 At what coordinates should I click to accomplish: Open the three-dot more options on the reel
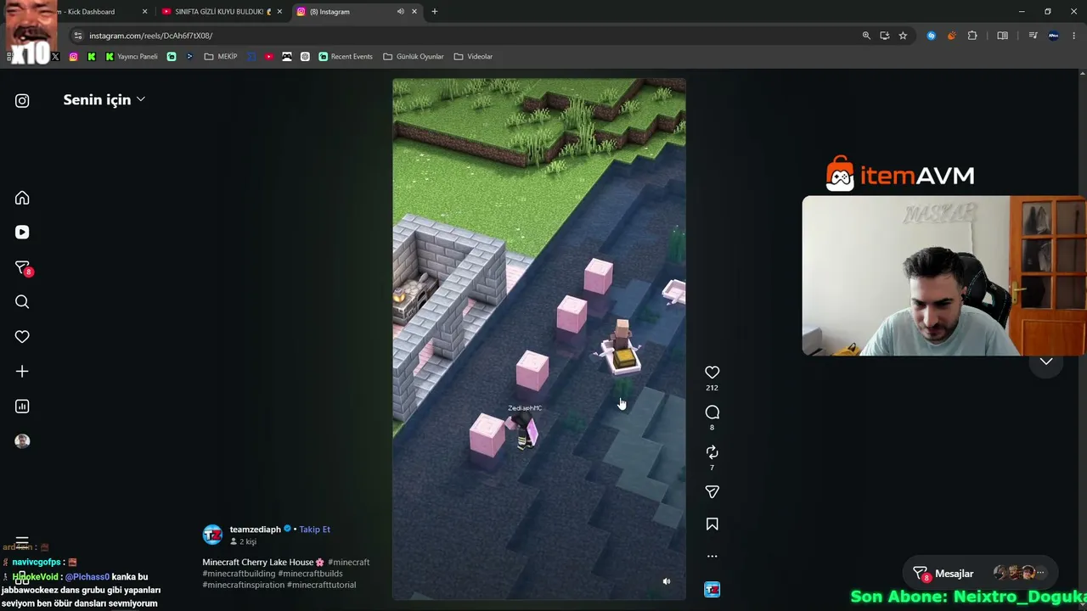point(712,557)
